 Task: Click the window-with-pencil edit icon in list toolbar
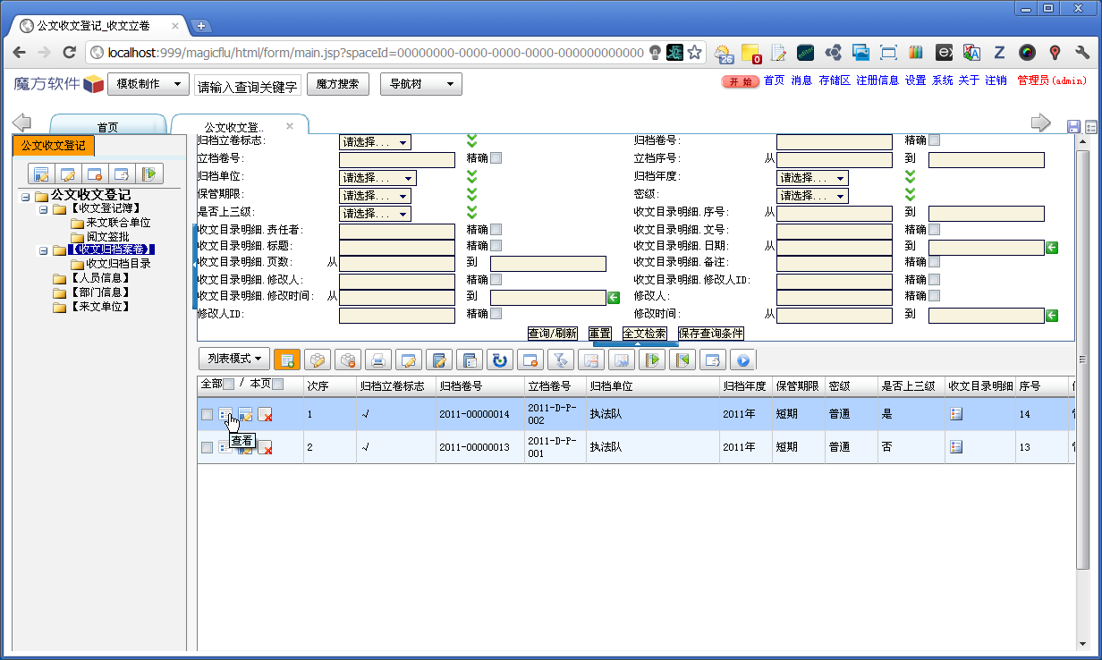click(409, 360)
